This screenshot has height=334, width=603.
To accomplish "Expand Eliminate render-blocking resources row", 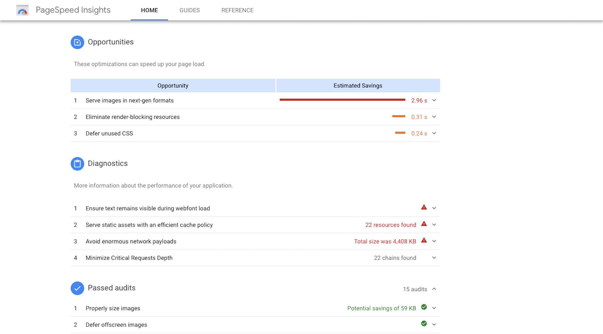I will tap(434, 117).
